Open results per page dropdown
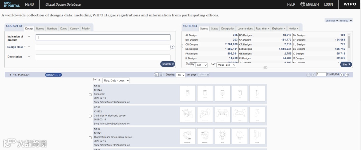Image resolution: width=361 pixels, height=150 pixels. [x=180, y=75]
